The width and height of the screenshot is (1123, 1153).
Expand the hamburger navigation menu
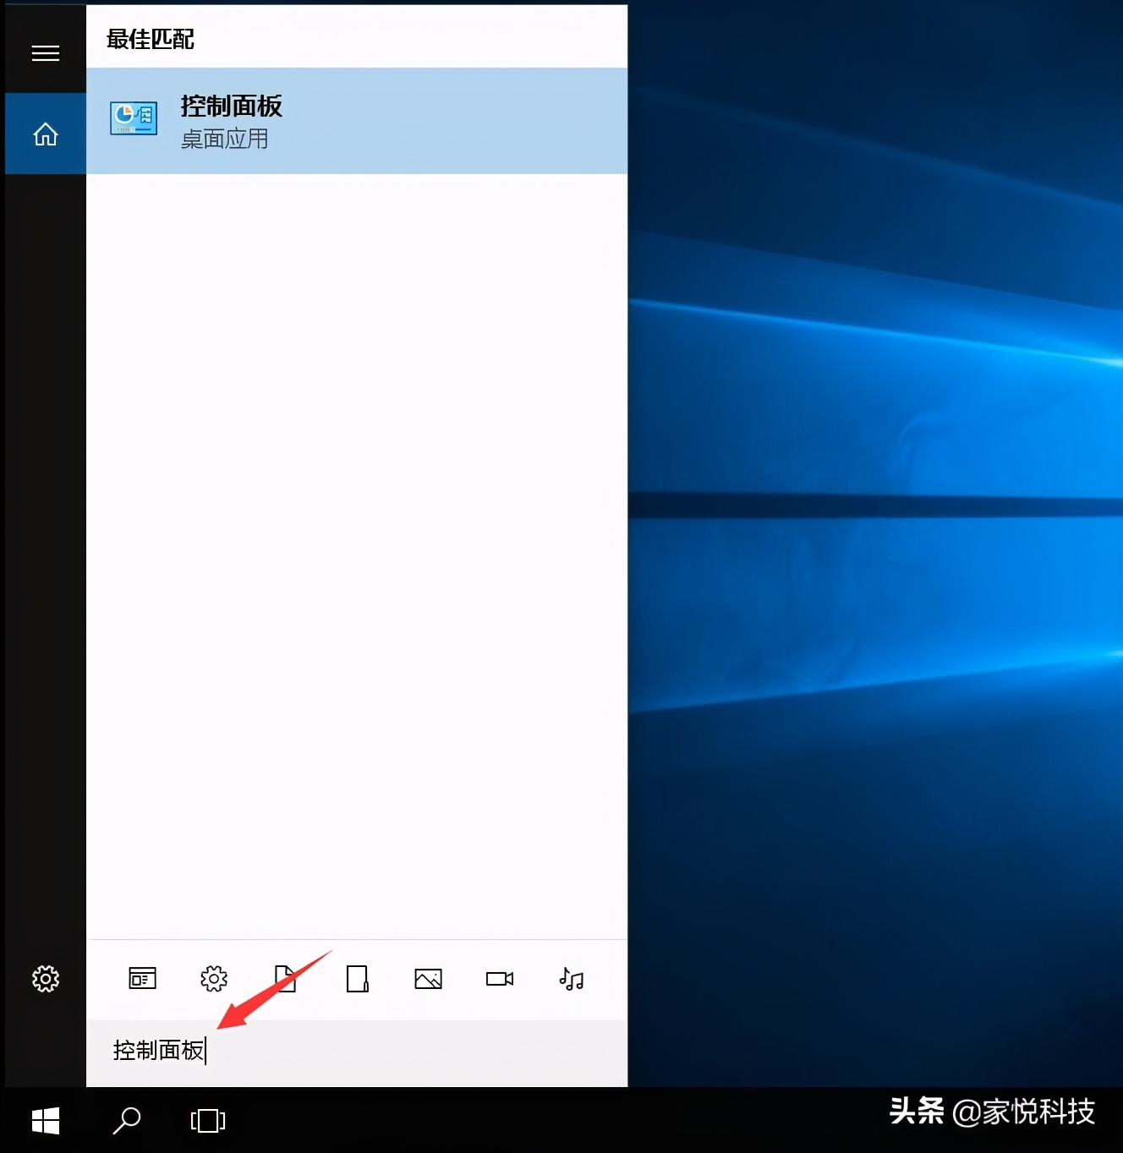(x=45, y=52)
